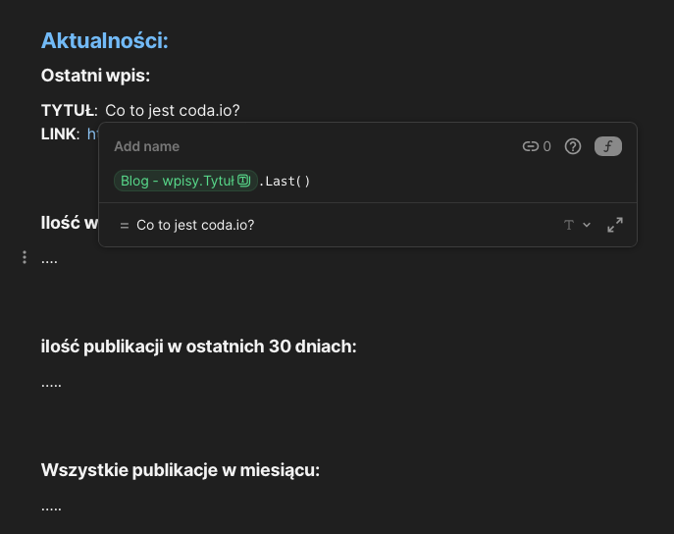Click the help question mark icon
The height and width of the screenshot is (534, 674).
[x=574, y=146]
